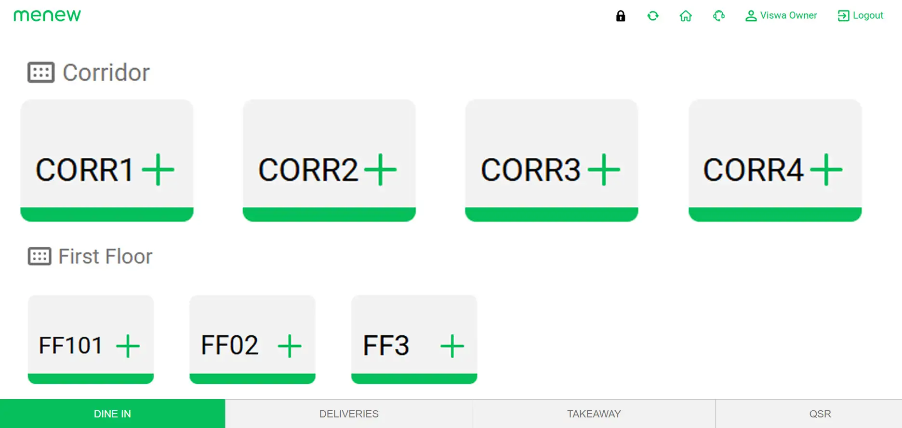The height and width of the screenshot is (428, 902).
Task: Click the lock screen icon
Action: 621,16
